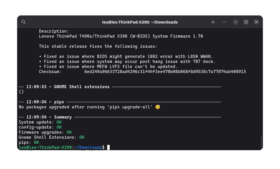Open the terminal search with the magnifier icon
This screenshot has height=169, width=280.
point(23,22)
